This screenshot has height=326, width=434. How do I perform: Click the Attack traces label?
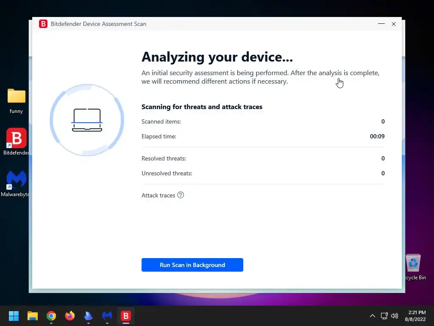tap(158, 195)
